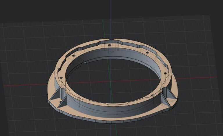223x136 pixels.
Task: Click the screw hole on upper-right ring face
Action: pos(147,52)
